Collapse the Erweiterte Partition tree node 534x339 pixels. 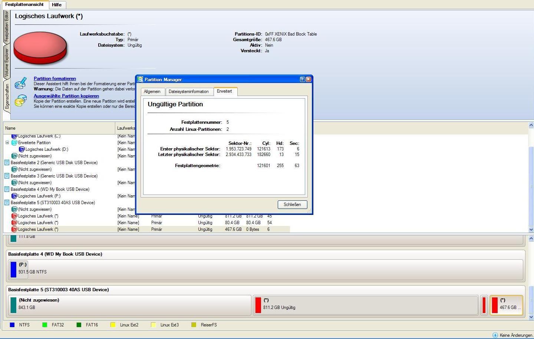tap(7, 143)
